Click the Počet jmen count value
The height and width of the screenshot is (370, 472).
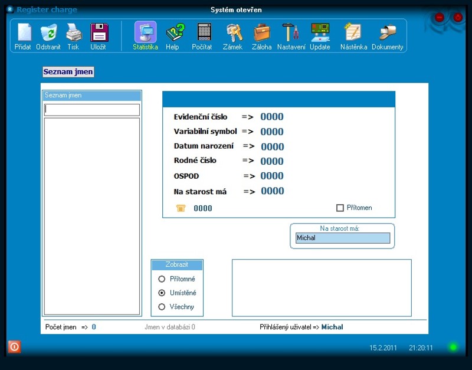point(94,327)
